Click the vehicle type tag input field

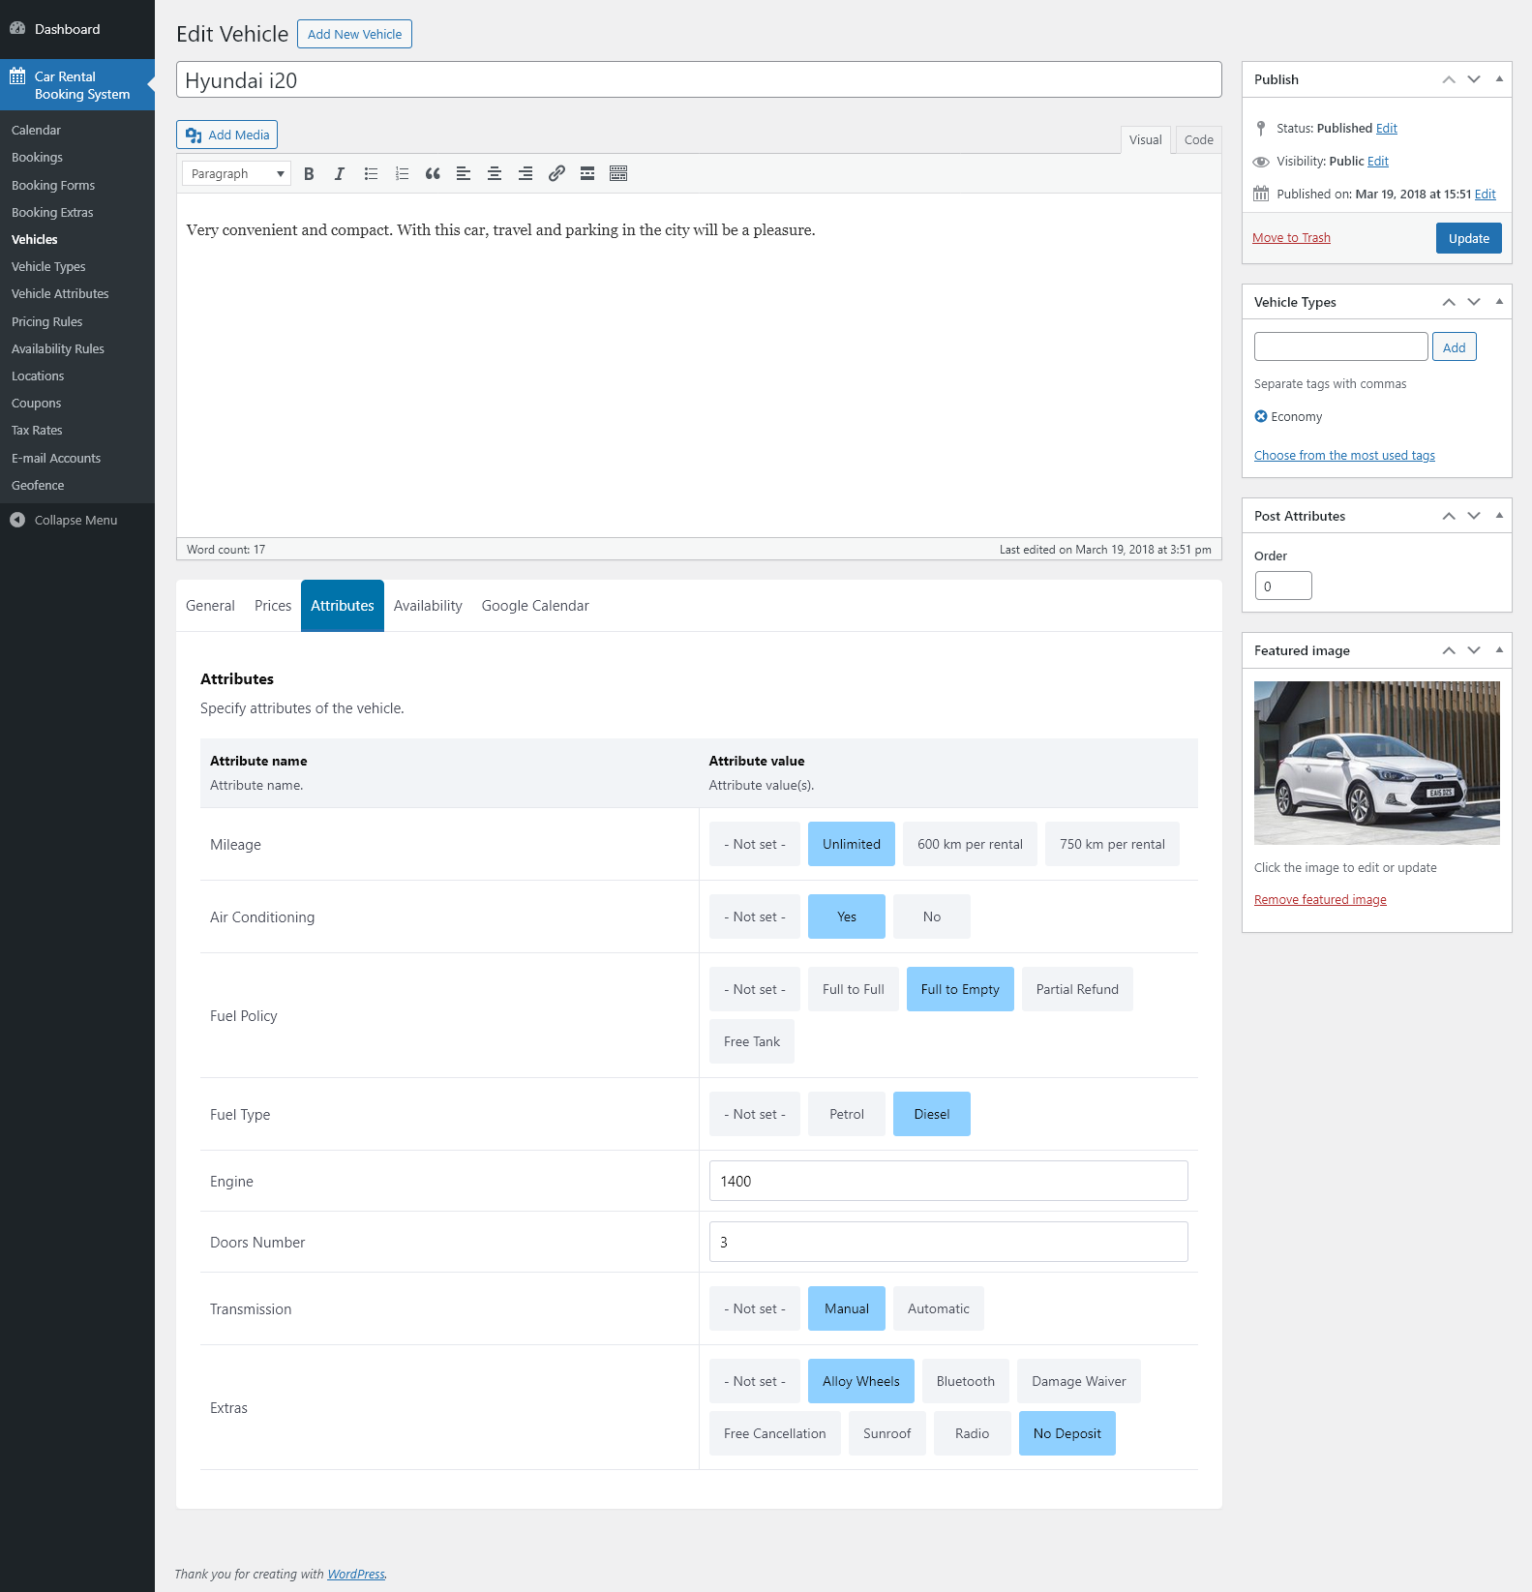coord(1341,346)
